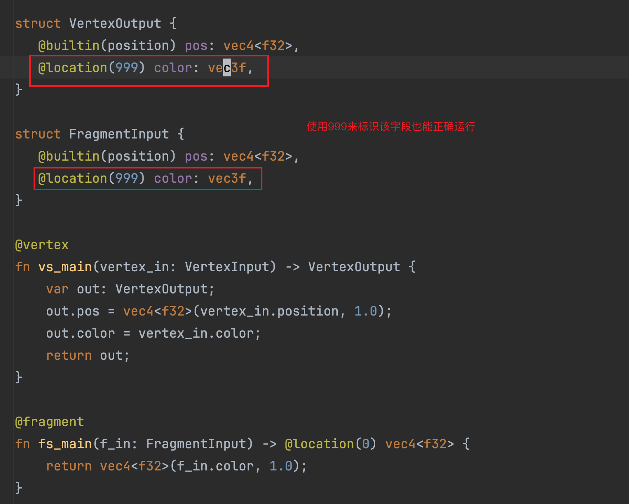Image resolution: width=629 pixels, height=504 pixels.
Task: Click '@location(999)' in the VertexOutput struct
Action: (91, 68)
